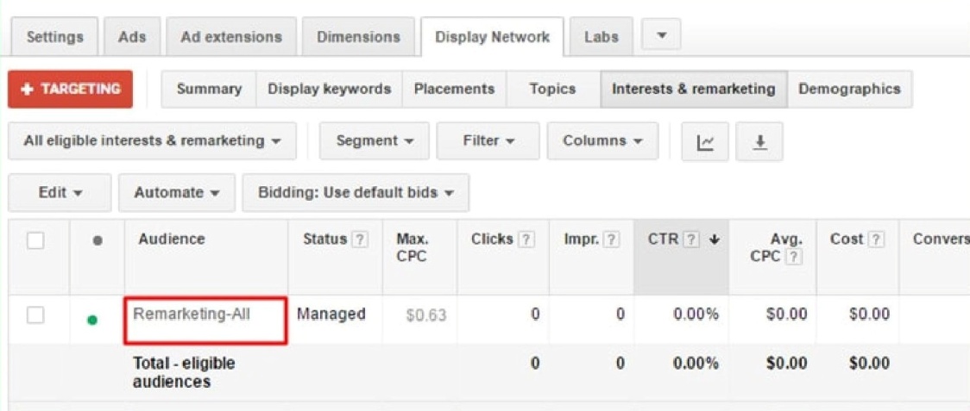Click the help icon beside Impr. column

[612, 240]
